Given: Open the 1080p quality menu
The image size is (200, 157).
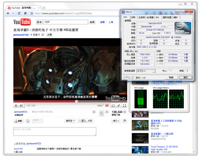Looking at the screenshot, I should pyautogui.click(x=100, y=106).
